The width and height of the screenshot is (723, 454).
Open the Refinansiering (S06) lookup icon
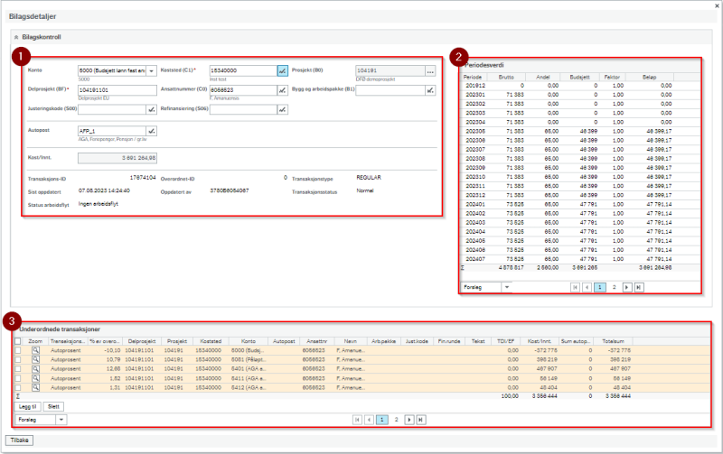(x=282, y=109)
